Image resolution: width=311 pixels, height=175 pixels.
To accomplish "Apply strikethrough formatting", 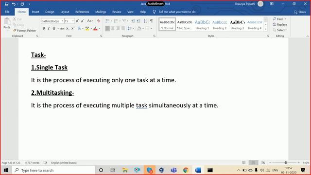I will (x=62, y=29).
